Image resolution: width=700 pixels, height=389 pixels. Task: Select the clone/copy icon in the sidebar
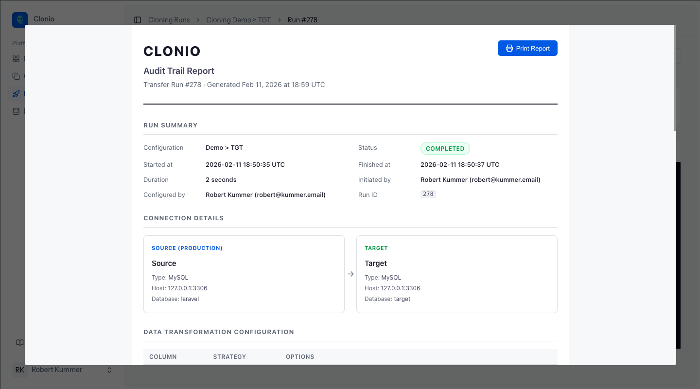pos(16,76)
